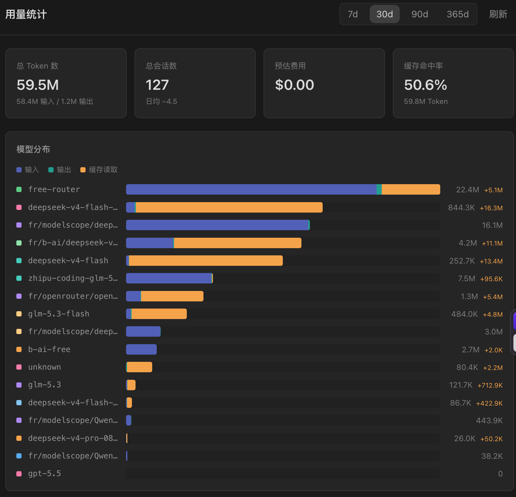
Task: Click the 3.0M token value
Action: [493, 332]
